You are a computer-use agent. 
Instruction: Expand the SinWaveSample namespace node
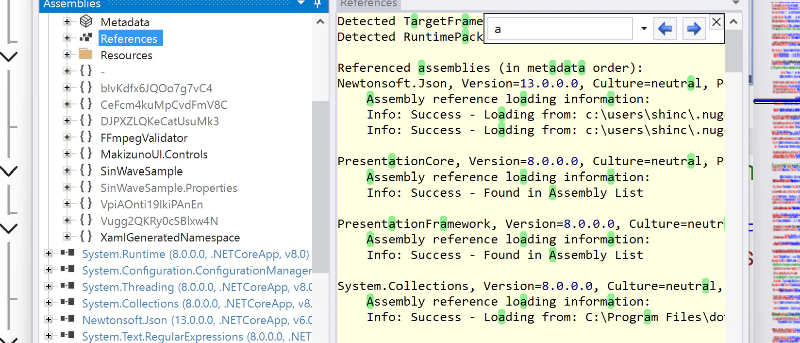(x=67, y=170)
